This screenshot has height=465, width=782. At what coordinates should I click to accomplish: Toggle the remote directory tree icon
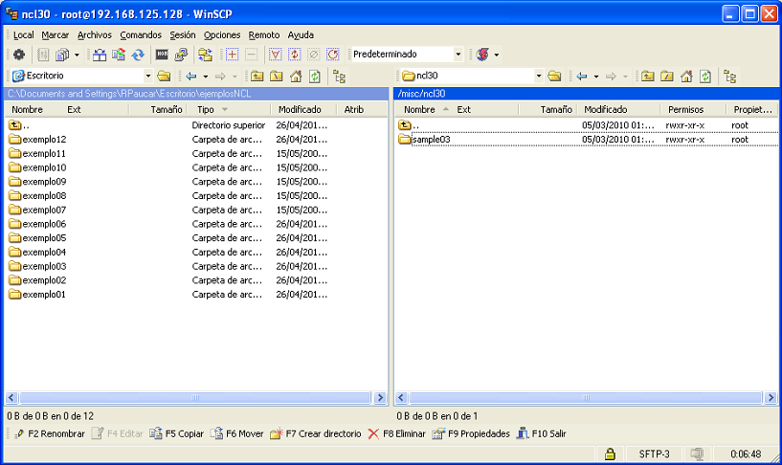pos(729,77)
